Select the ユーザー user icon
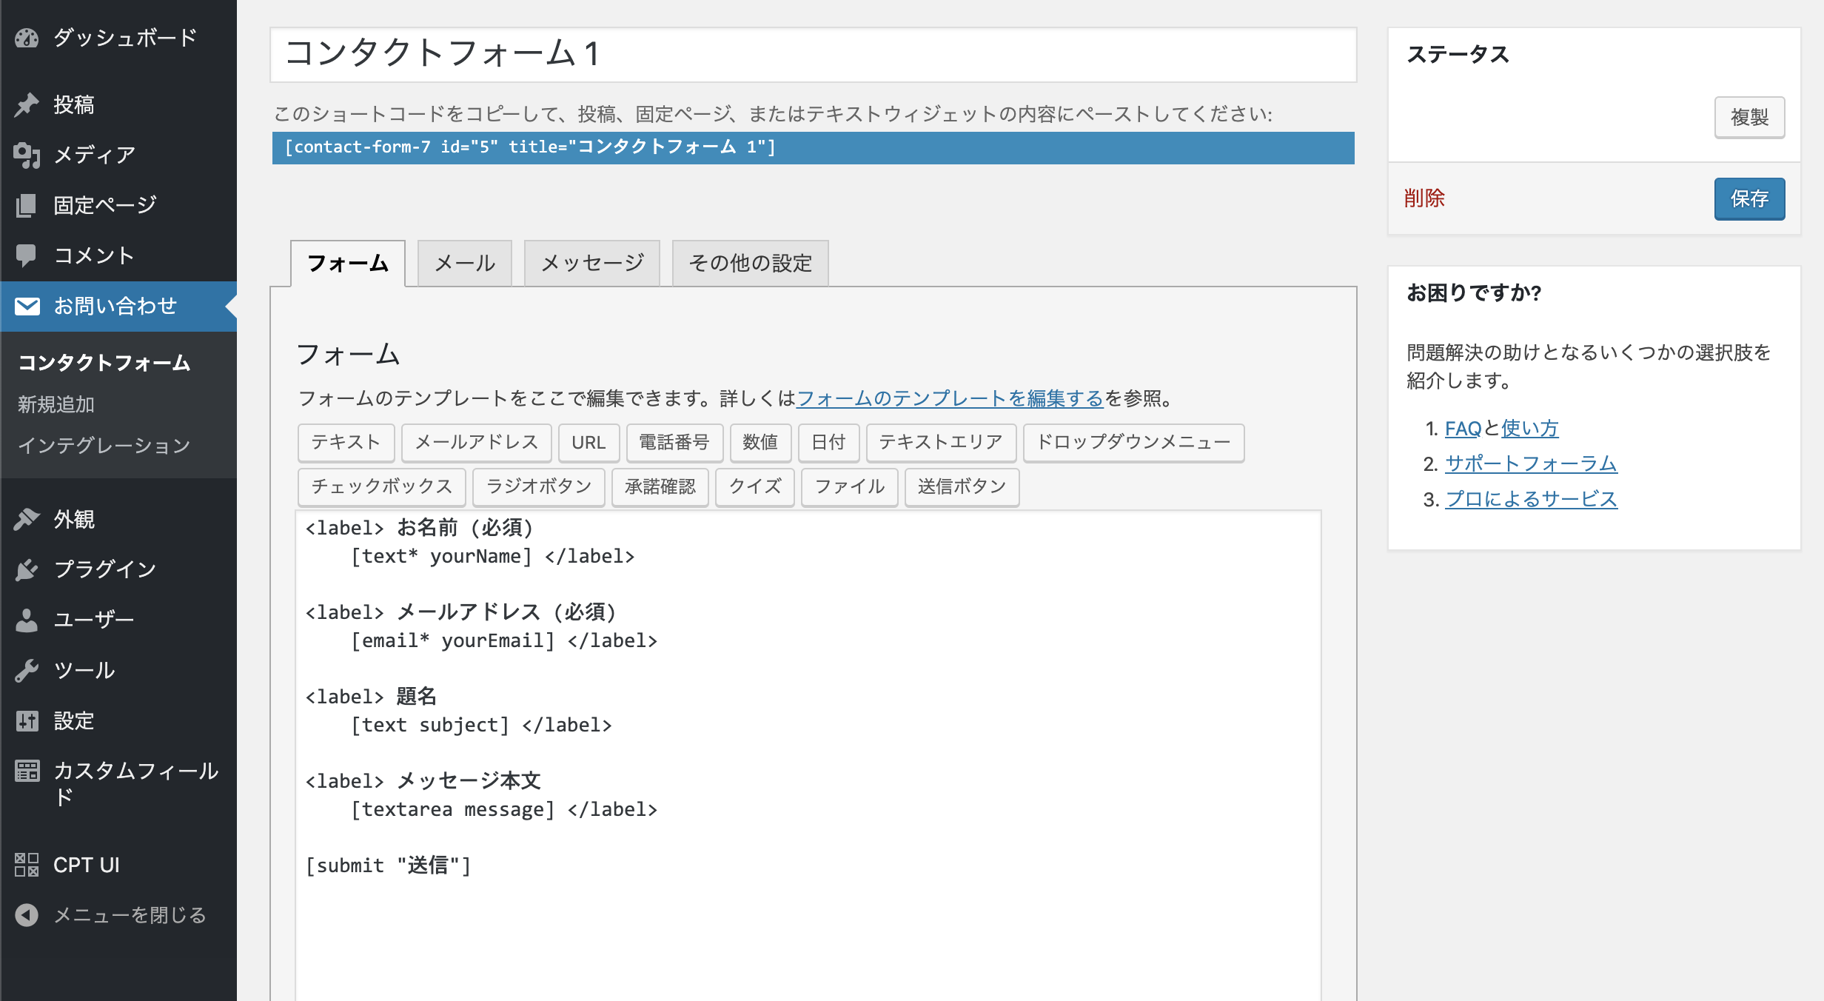Viewport: 1824px width, 1001px height. pyautogui.click(x=27, y=620)
